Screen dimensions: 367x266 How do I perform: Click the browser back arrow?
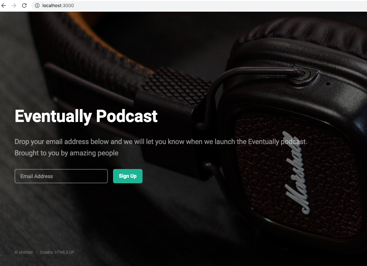coord(4,6)
